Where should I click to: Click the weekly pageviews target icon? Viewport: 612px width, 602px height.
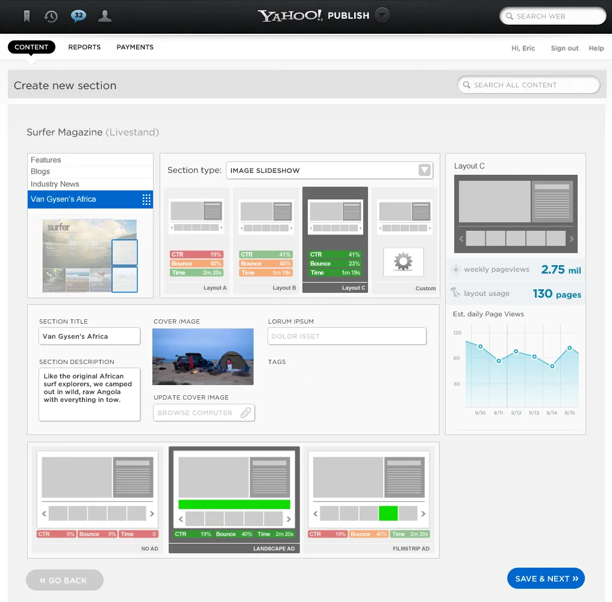[455, 269]
